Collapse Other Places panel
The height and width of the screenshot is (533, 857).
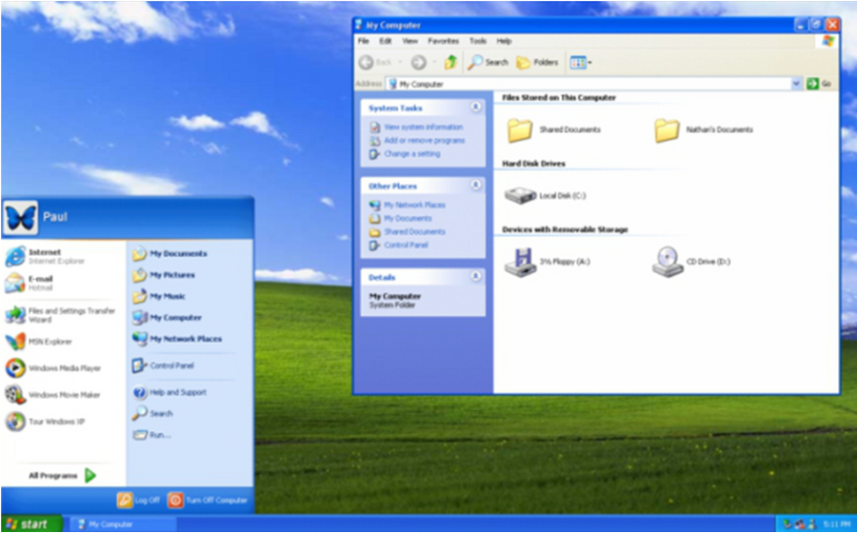point(475,186)
